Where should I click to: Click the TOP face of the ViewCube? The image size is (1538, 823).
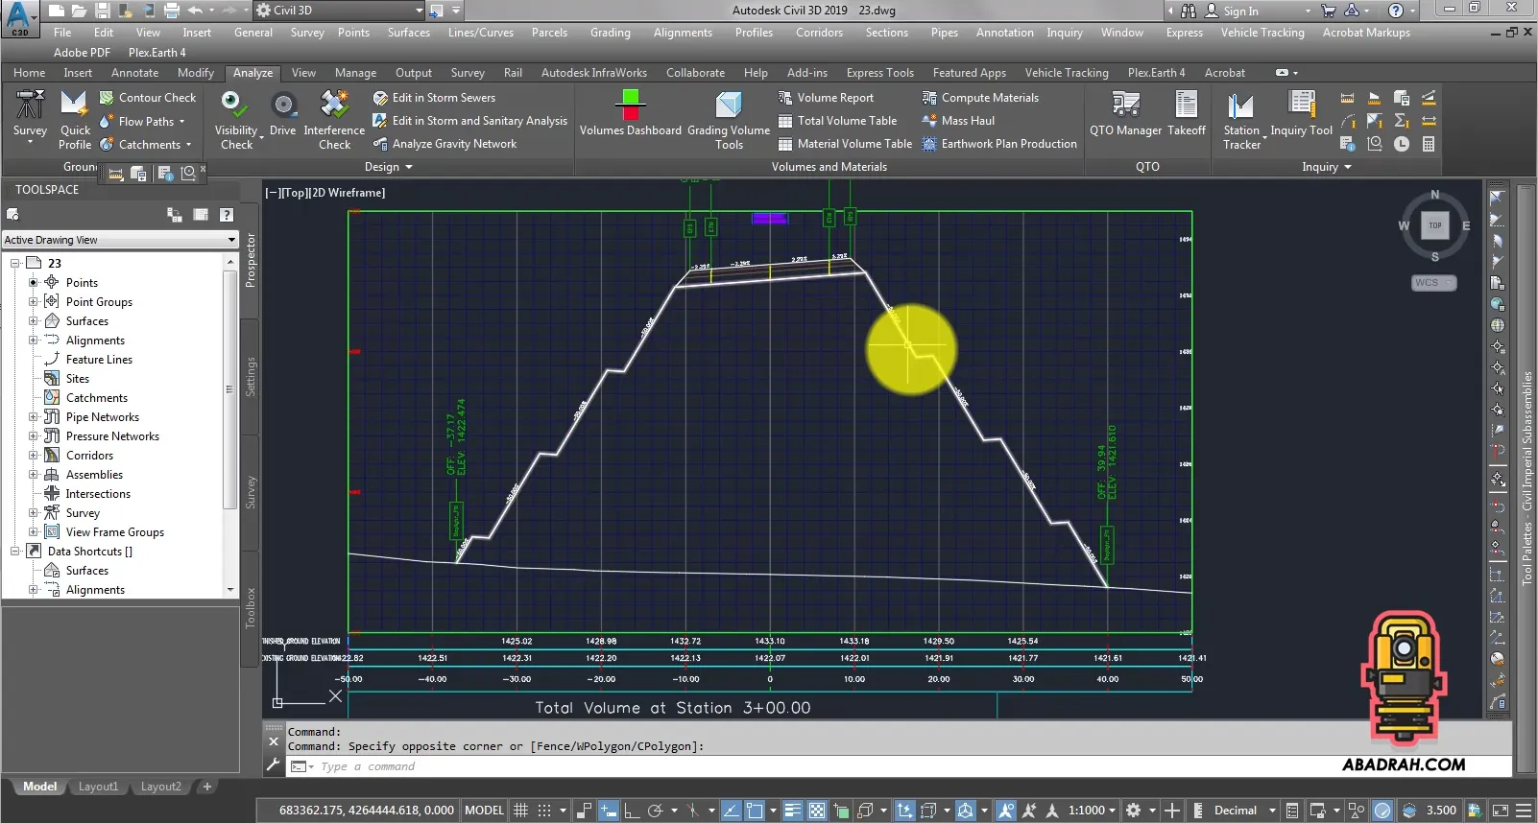[x=1434, y=225]
